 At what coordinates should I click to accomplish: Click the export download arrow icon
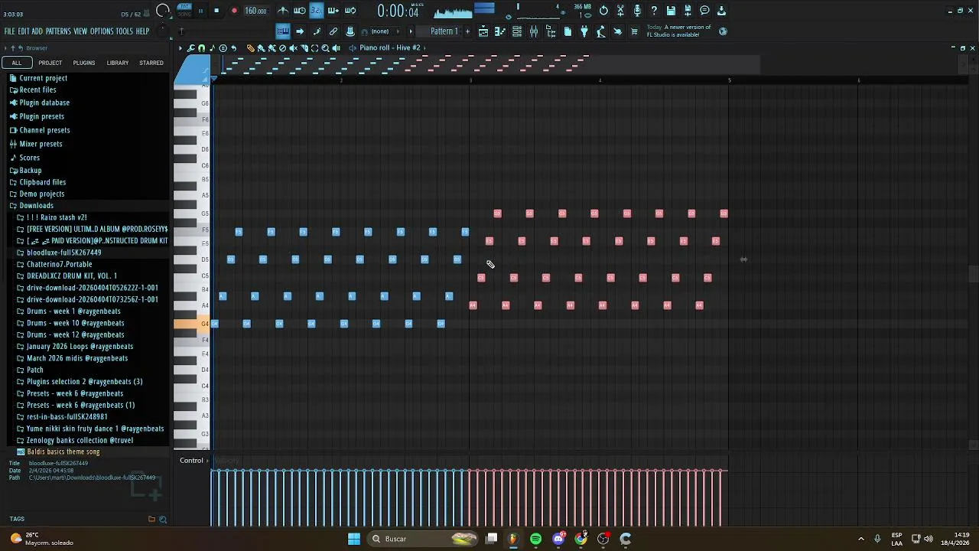click(x=721, y=11)
